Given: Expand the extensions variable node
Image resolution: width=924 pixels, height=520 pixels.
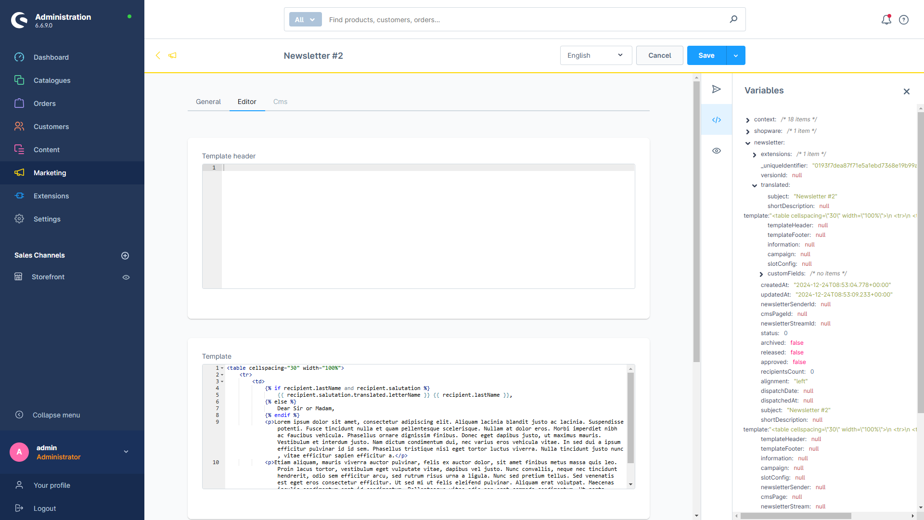Looking at the screenshot, I should (x=755, y=155).
